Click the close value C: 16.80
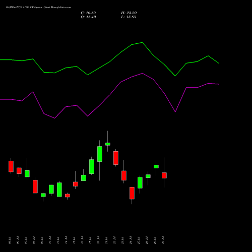The height and width of the screenshot is (252, 252). (x=88, y=13)
